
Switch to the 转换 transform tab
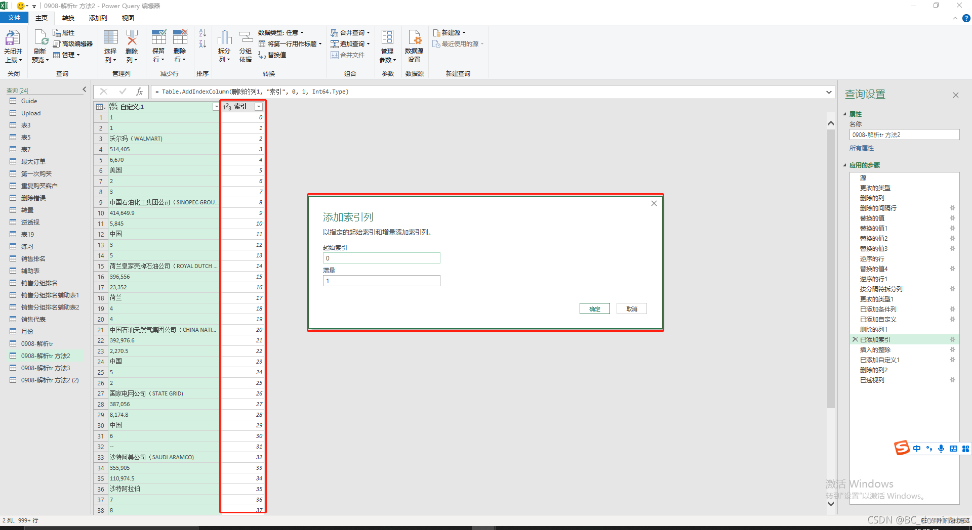click(x=68, y=18)
